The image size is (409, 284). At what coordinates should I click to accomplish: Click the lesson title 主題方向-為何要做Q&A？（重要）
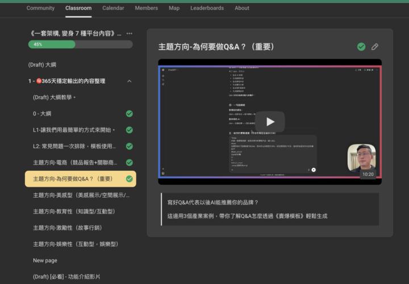coord(216,47)
